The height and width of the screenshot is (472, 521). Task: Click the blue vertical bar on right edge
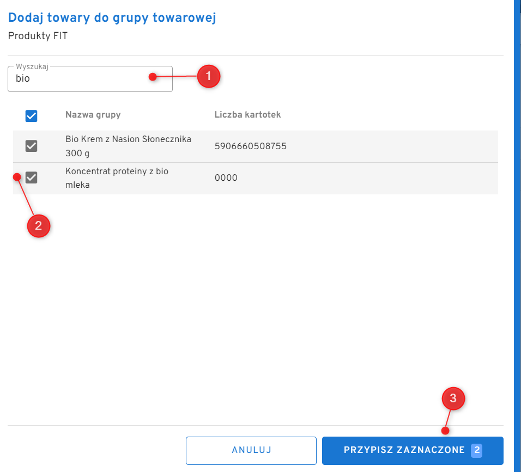517,236
